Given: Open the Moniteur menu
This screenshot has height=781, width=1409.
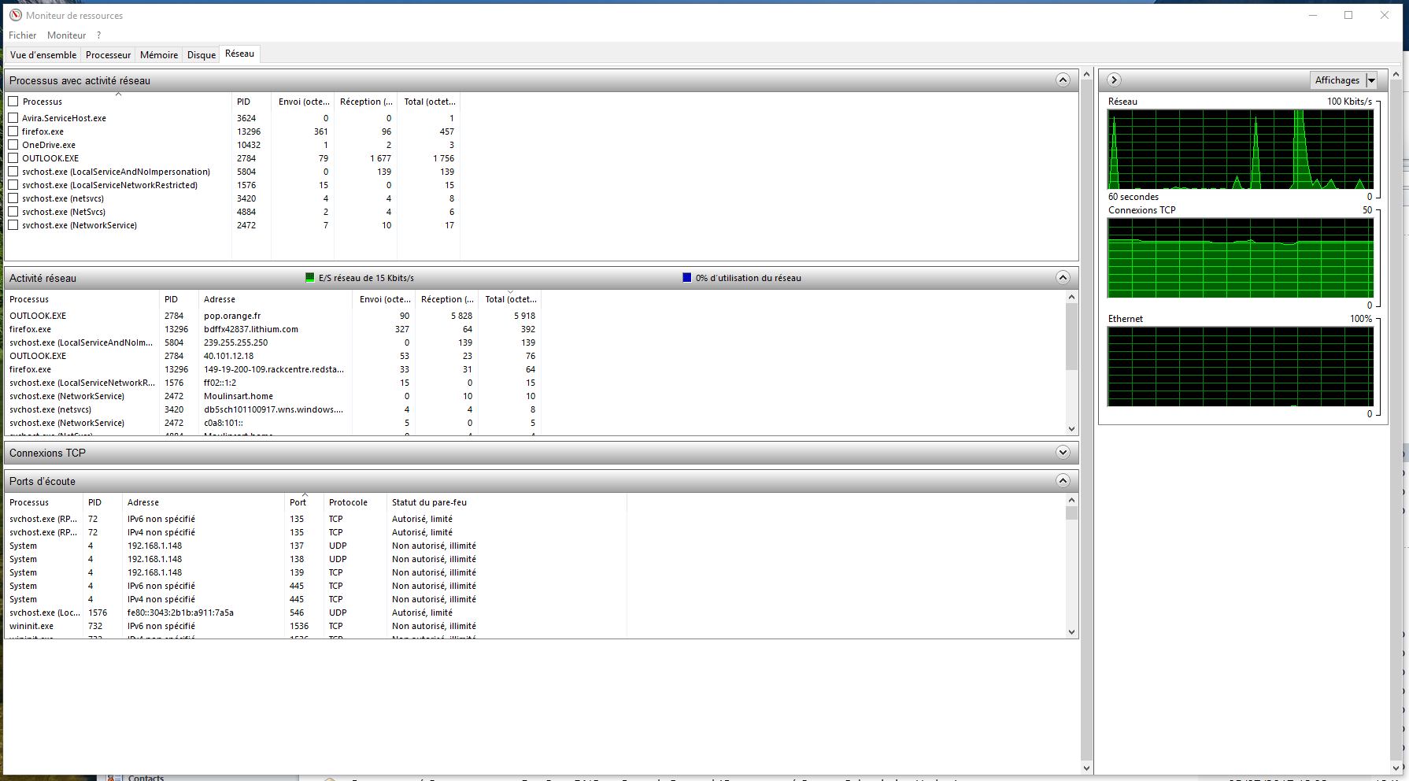Looking at the screenshot, I should (x=66, y=35).
